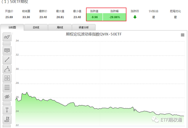Viewport: 188px width, 128px height.
Task: Click the -29.86% change percentage cell
Action: click(x=115, y=17)
